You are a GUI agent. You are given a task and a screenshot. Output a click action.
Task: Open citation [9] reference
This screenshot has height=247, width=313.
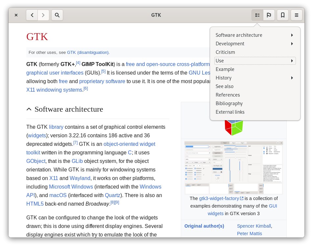(x=117, y=203)
